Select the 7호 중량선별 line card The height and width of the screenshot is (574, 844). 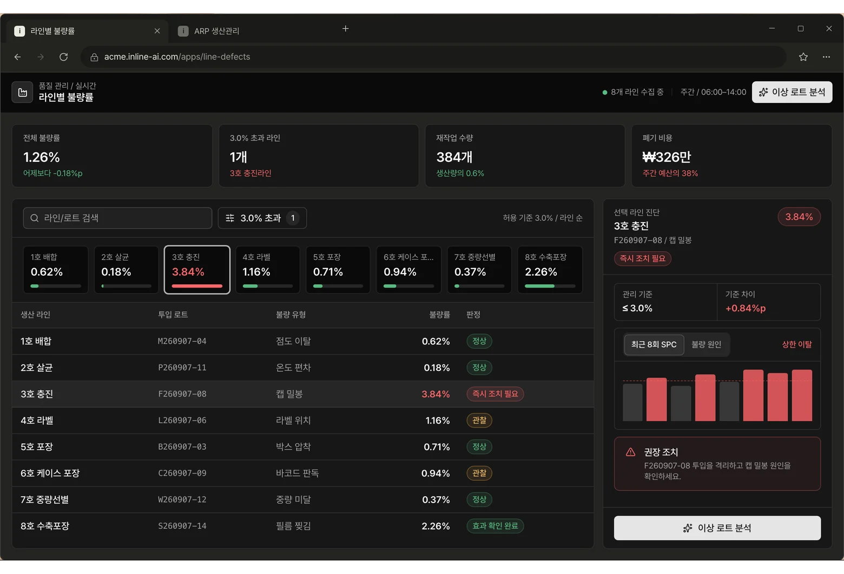(x=479, y=270)
